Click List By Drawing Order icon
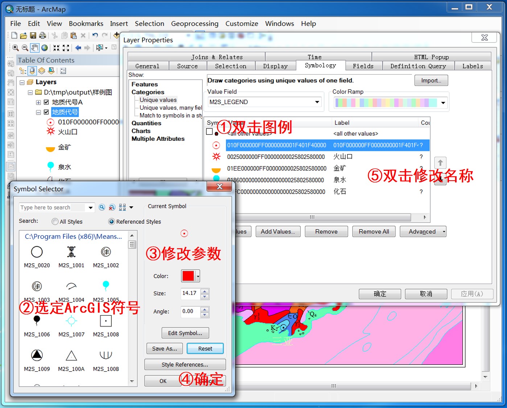Screen dimensions: 507x408 pyautogui.click(x=22, y=71)
